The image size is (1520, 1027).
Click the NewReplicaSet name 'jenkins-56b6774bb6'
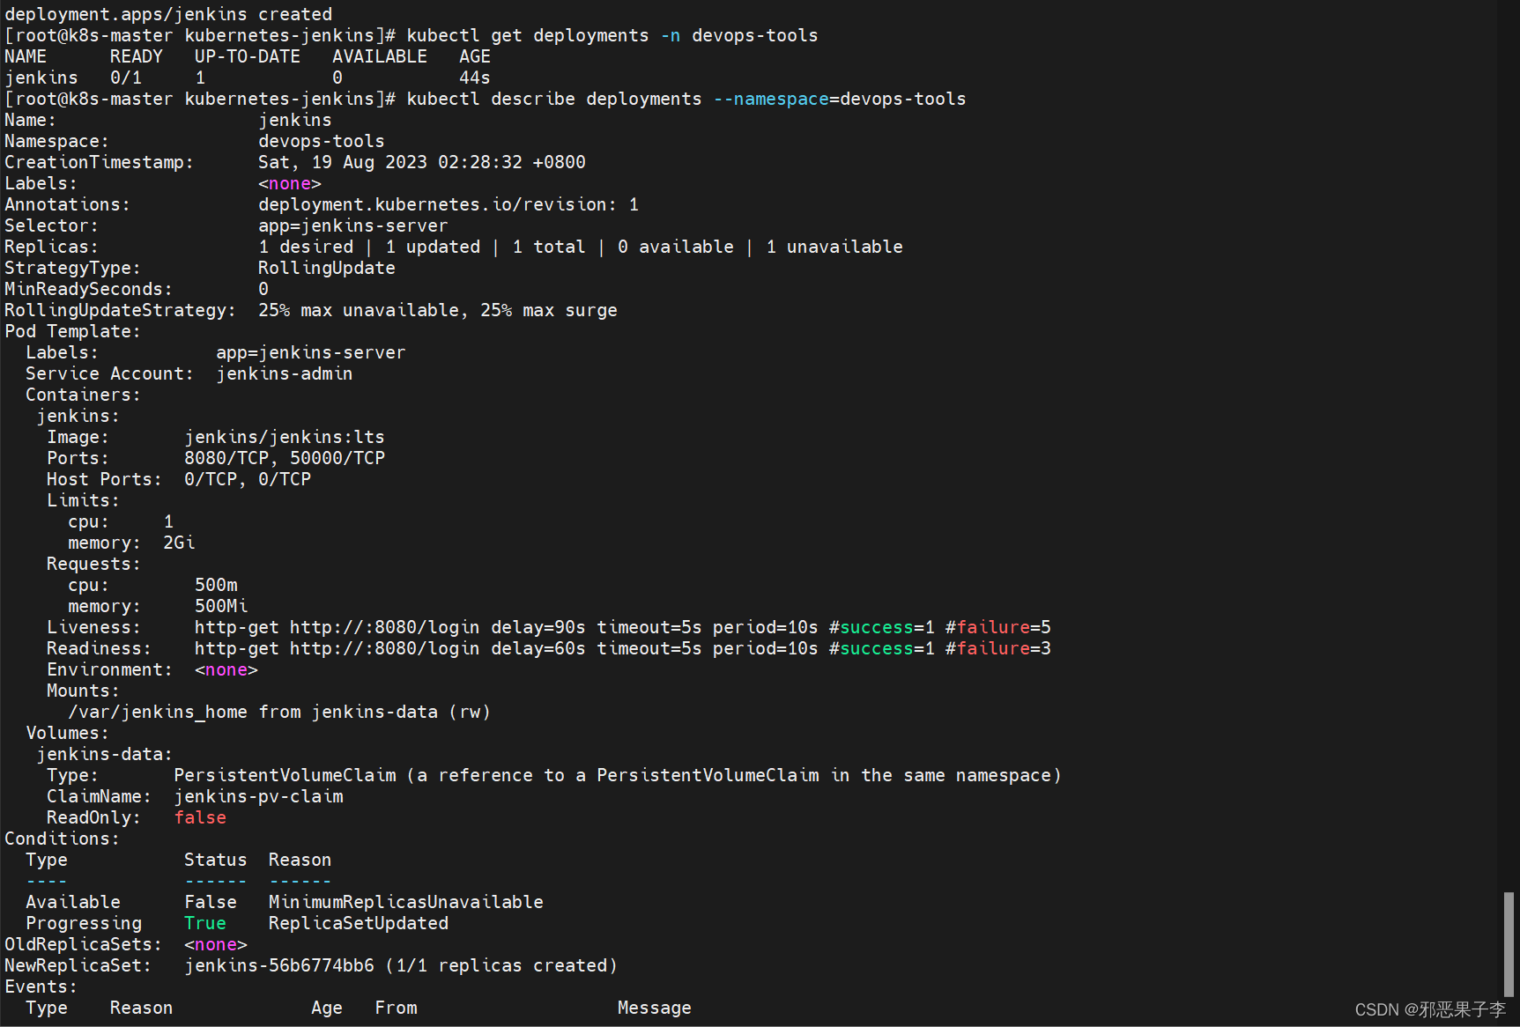click(279, 965)
